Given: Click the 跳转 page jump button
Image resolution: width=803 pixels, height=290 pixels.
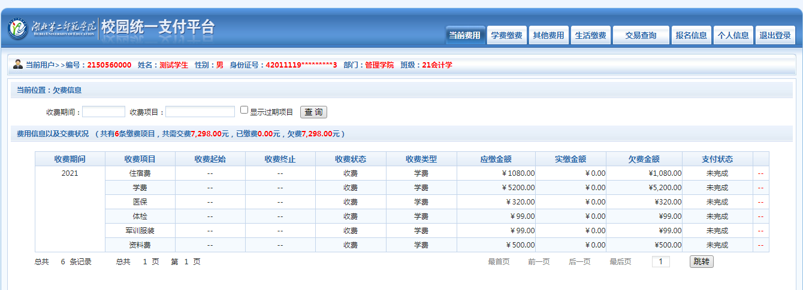Looking at the screenshot, I should [701, 261].
